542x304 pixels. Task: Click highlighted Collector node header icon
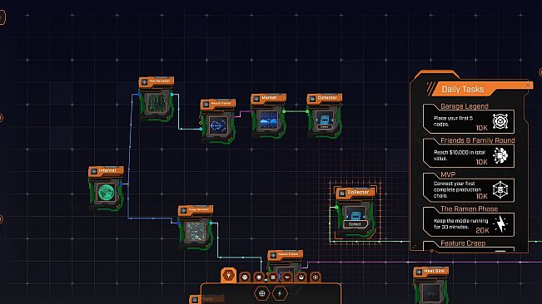[x=342, y=194]
